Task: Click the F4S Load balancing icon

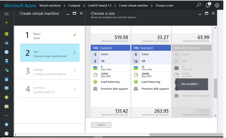Action: 95,82
